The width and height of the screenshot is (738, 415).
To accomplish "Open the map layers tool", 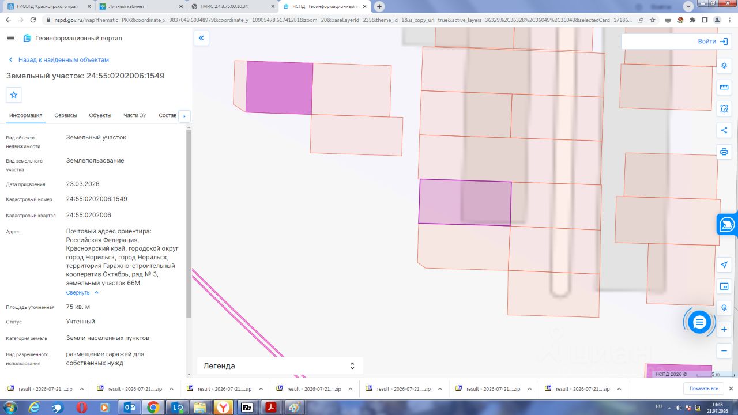I will pyautogui.click(x=724, y=65).
